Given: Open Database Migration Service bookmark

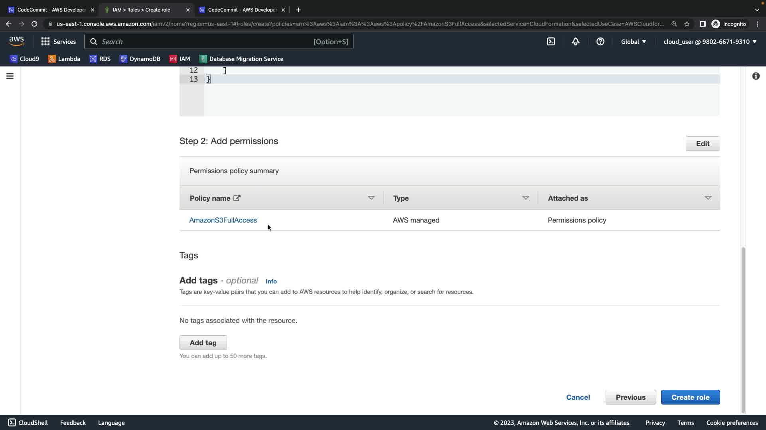Looking at the screenshot, I should coord(241,59).
